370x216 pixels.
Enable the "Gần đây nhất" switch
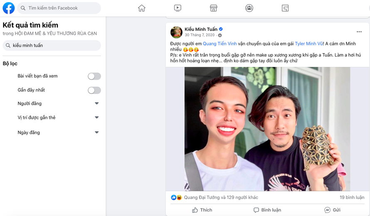click(x=94, y=90)
